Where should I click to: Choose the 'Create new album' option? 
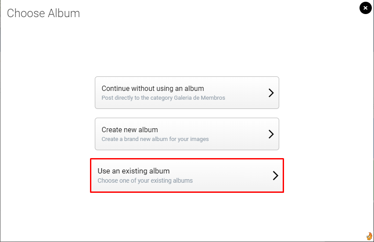187,134
